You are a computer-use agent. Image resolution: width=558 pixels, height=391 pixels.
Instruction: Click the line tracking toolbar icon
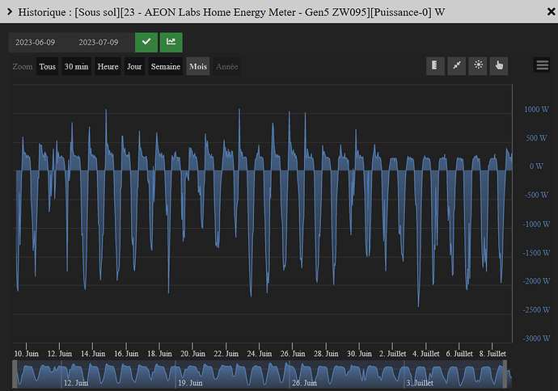click(x=457, y=66)
